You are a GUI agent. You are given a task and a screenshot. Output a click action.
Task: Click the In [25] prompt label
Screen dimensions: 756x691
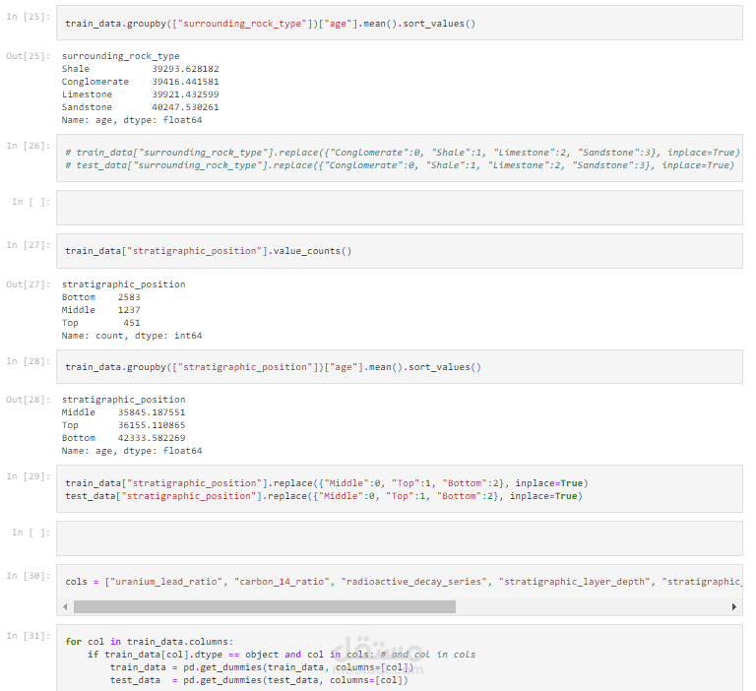pos(28,16)
